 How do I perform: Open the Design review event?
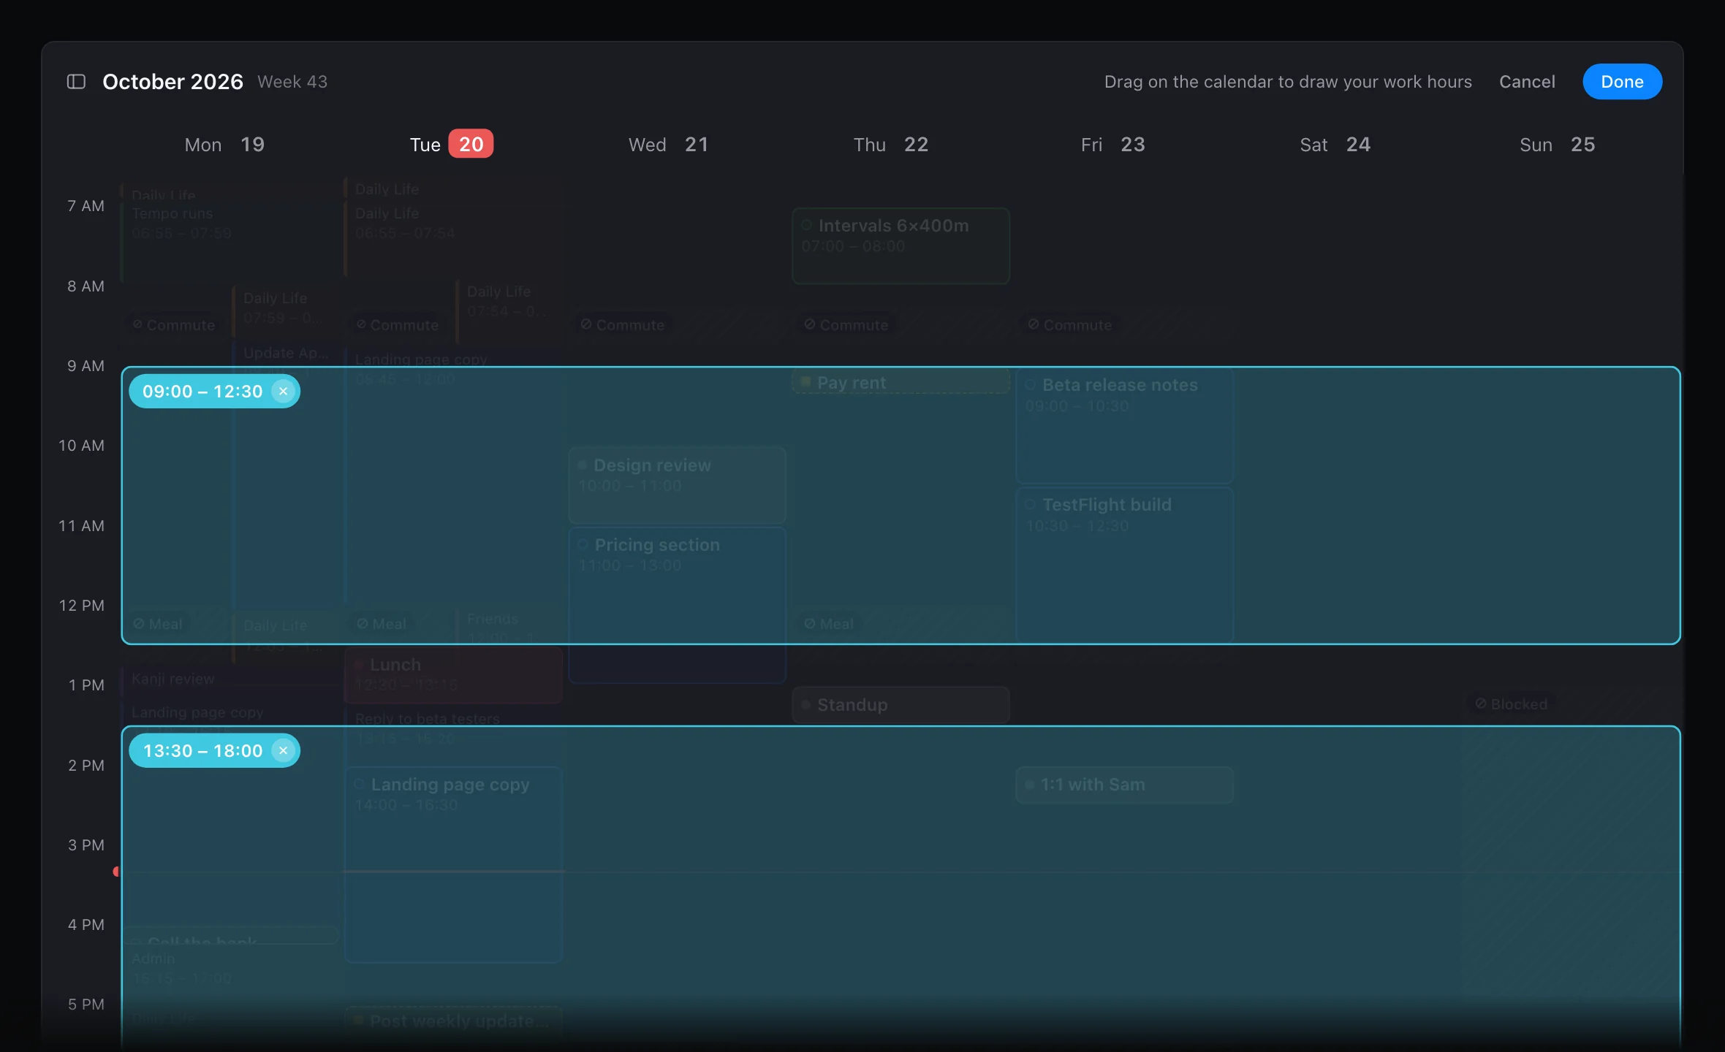[x=677, y=485]
